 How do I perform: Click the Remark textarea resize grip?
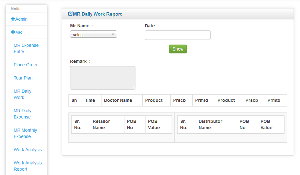click(133, 87)
